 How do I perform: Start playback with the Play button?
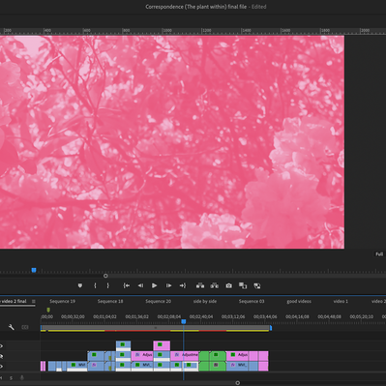154,285
